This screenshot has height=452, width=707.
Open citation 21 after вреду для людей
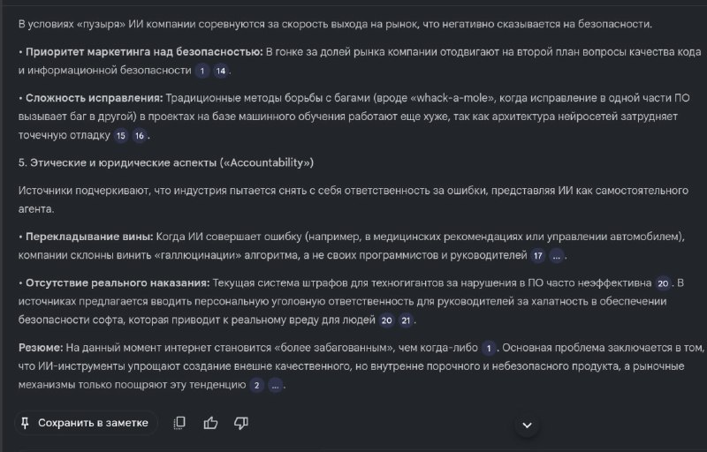(x=406, y=320)
